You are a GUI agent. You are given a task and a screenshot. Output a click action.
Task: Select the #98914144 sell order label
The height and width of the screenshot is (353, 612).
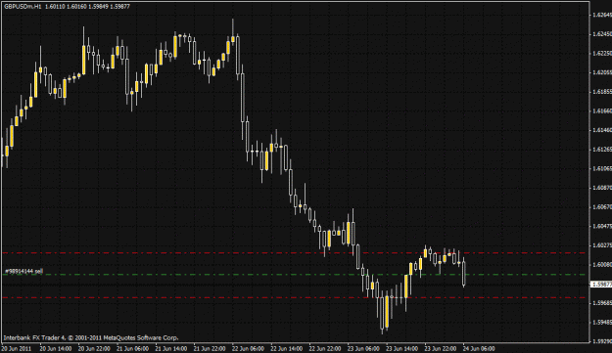pyautogui.click(x=24, y=271)
